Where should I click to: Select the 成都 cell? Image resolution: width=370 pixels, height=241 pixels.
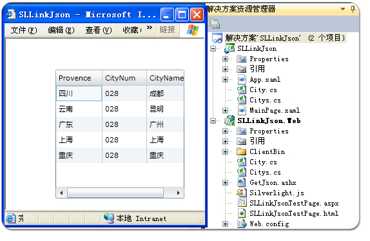coord(165,93)
